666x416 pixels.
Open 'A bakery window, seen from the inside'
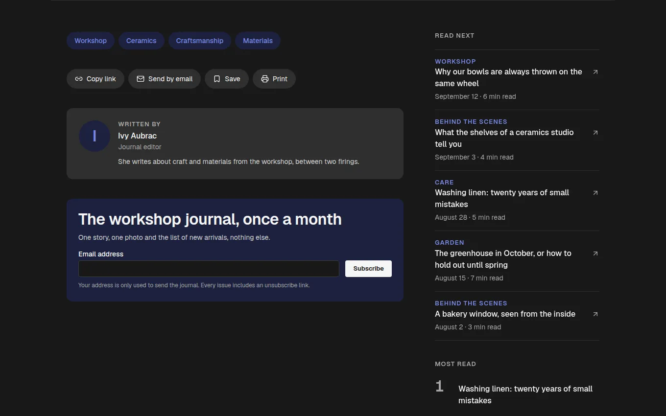505,314
